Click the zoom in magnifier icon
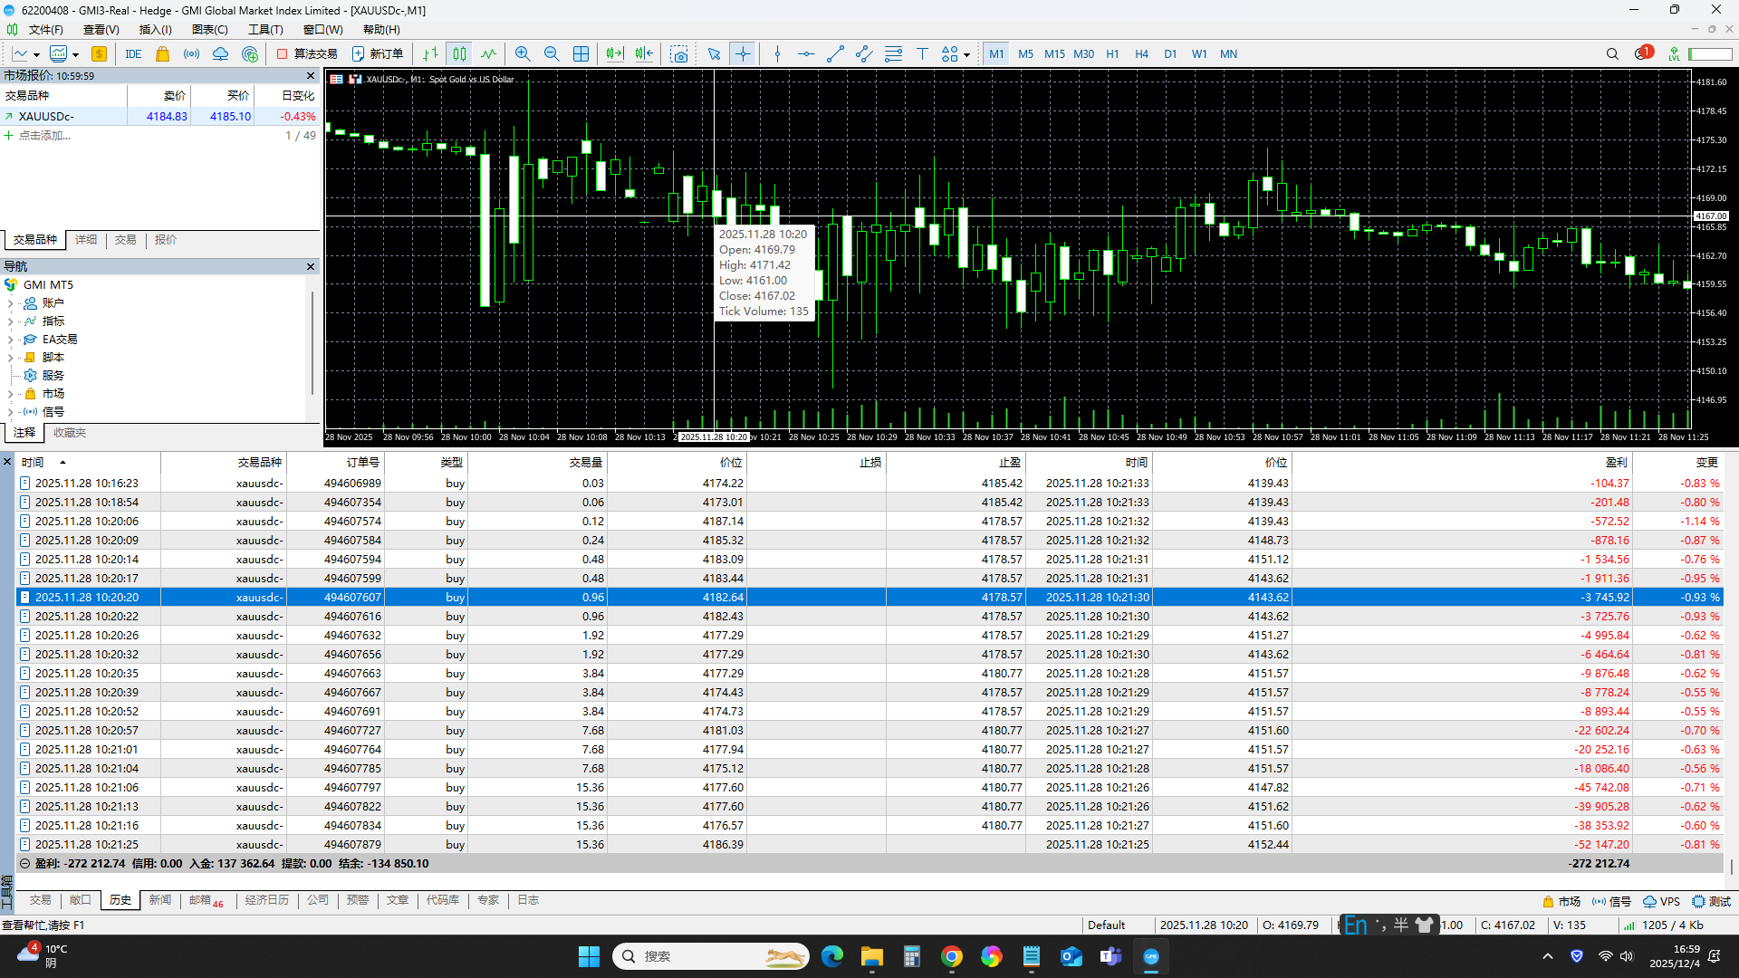Screen dimensions: 1739x978 523,54
